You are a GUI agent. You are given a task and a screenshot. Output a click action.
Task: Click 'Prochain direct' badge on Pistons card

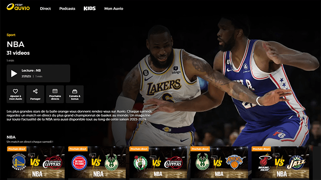pyautogui.click(x=78, y=149)
